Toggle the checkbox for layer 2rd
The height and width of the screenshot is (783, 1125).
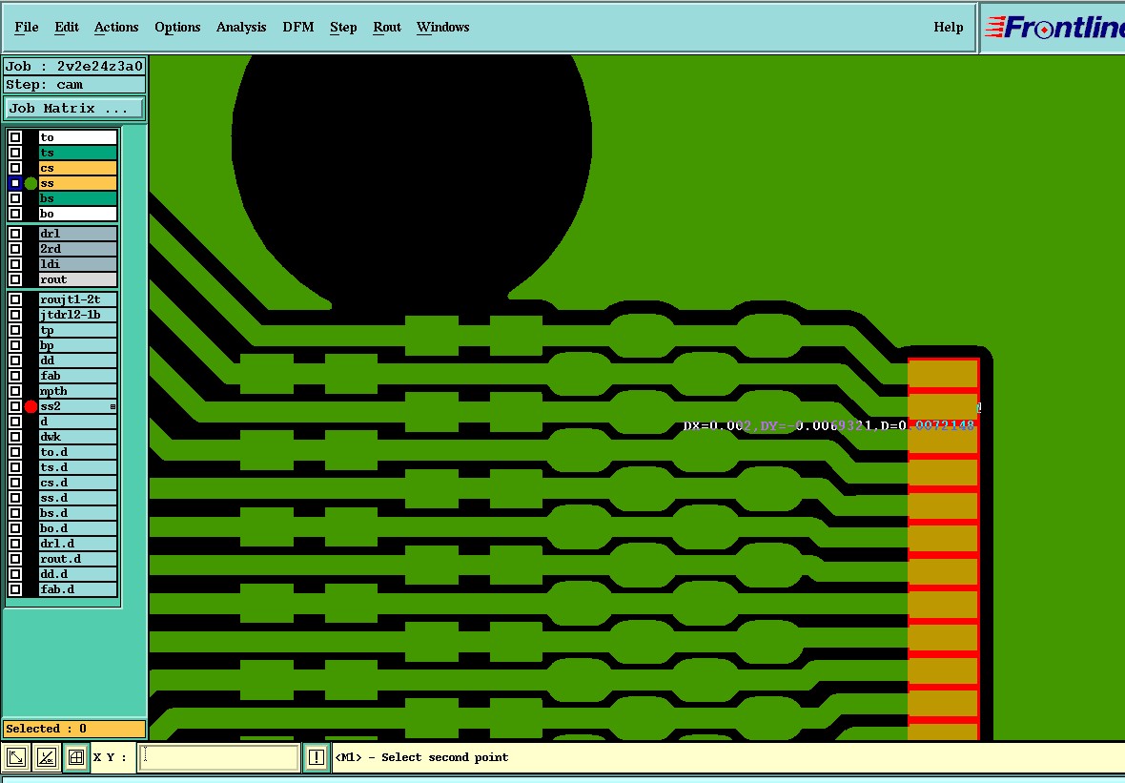pos(15,249)
